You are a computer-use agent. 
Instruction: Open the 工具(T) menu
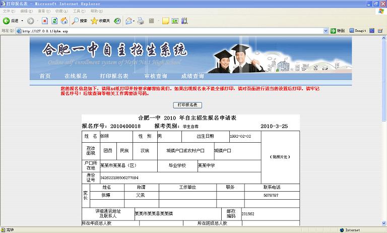pos(79,11)
